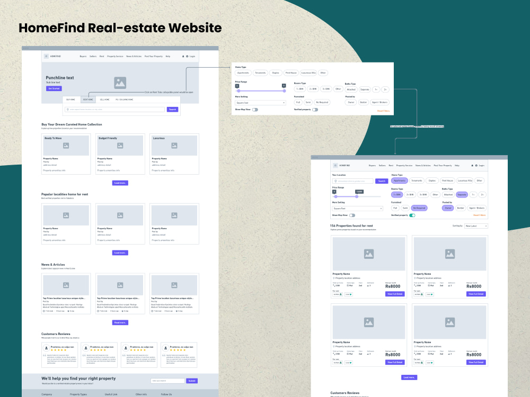Select the Apartments chip in the filter panel popup
This screenshot has height=397, width=530.
(243, 73)
